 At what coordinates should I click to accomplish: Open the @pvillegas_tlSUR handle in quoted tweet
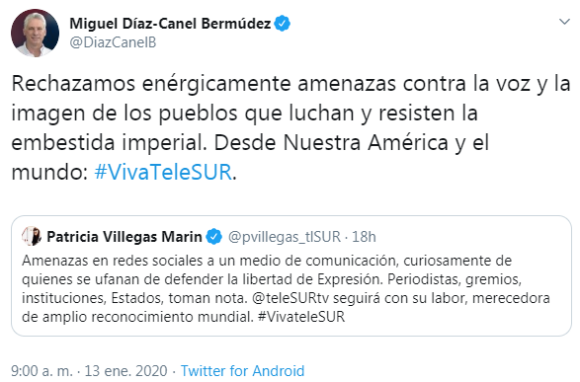(x=285, y=237)
